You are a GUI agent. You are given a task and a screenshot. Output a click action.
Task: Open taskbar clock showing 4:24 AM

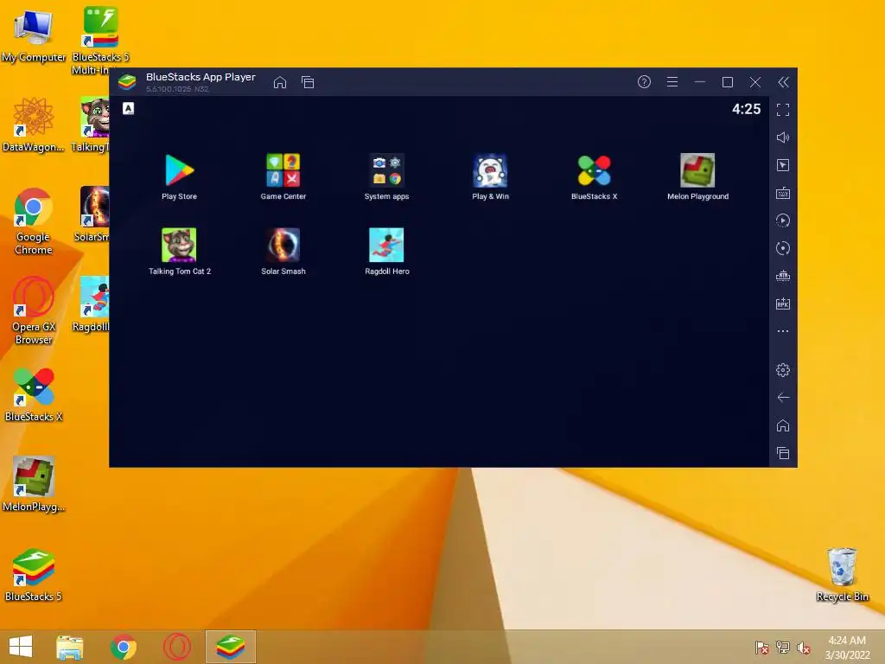[x=847, y=648]
